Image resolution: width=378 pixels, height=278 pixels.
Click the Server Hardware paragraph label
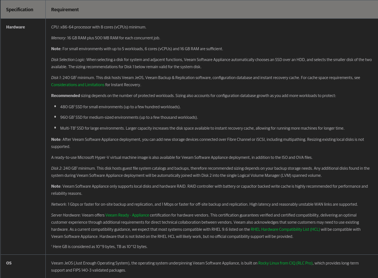click(66, 215)
